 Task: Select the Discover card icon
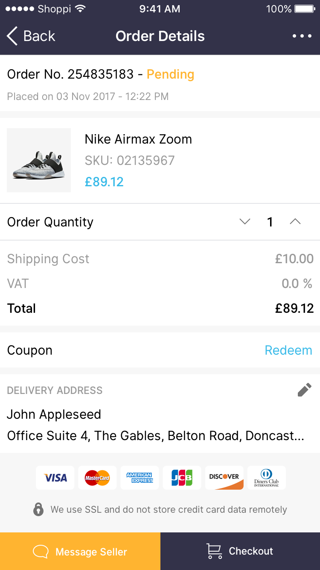pyautogui.click(x=224, y=477)
